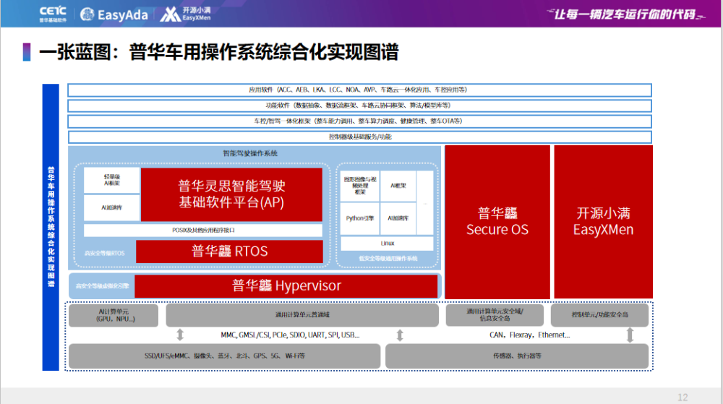This screenshot has height=404, width=723.
Task: Click the Python引擎 box
Action: coord(359,218)
